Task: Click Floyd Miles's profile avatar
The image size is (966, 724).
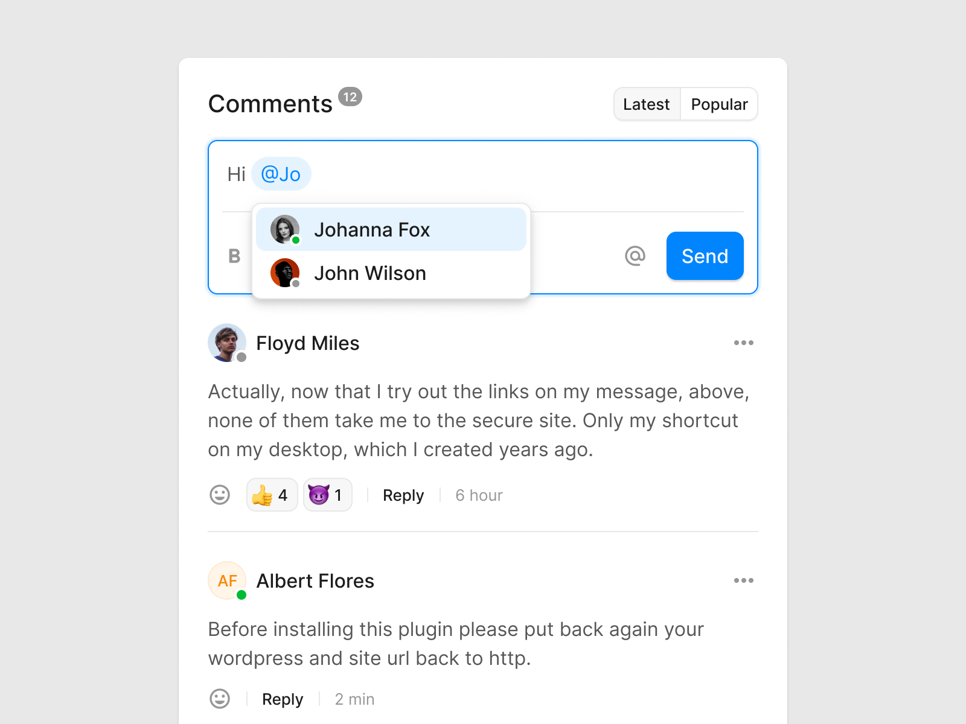Action: [227, 343]
